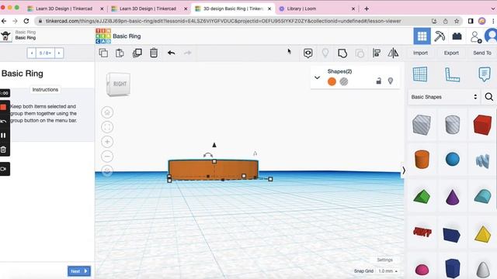Choose the teal Round Roof shape
This screenshot has height=279, width=497.
tap(482, 196)
